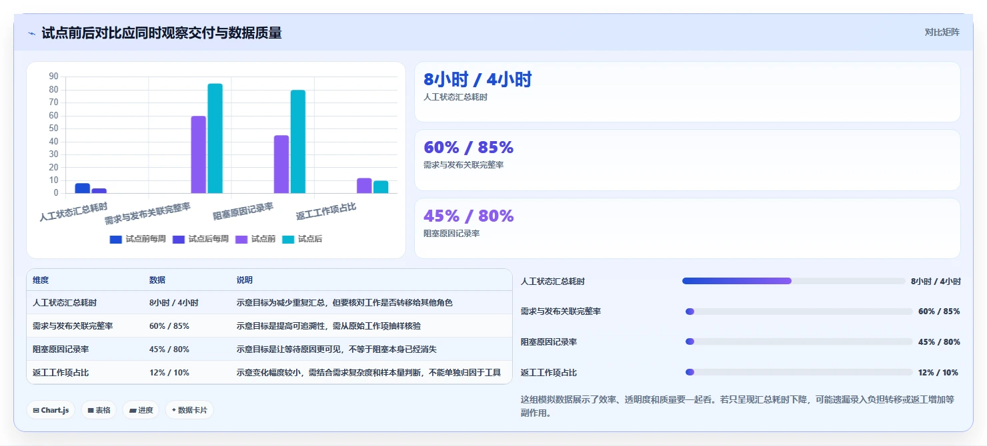This screenshot has height=446, width=987.
Task: Click the 对比矩阵 label in header
Action: click(x=942, y=32)
